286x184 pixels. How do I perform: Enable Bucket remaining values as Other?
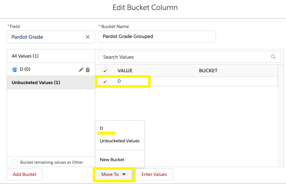[14, 162]
